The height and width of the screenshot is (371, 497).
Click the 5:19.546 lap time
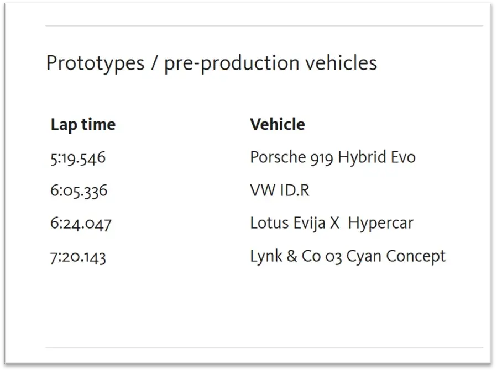tap(78, 158)
